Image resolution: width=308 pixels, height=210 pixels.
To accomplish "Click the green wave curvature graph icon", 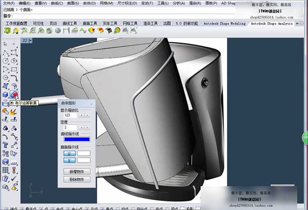I will click(x=83, y=31).
